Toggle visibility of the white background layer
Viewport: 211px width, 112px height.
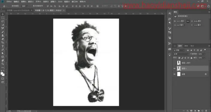click(x=174, y=74)
